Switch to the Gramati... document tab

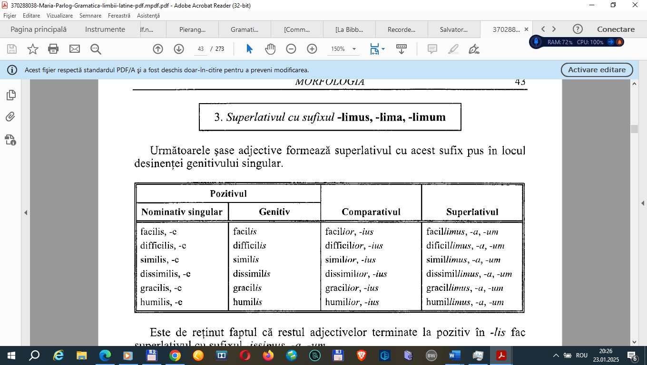[245, 29]
